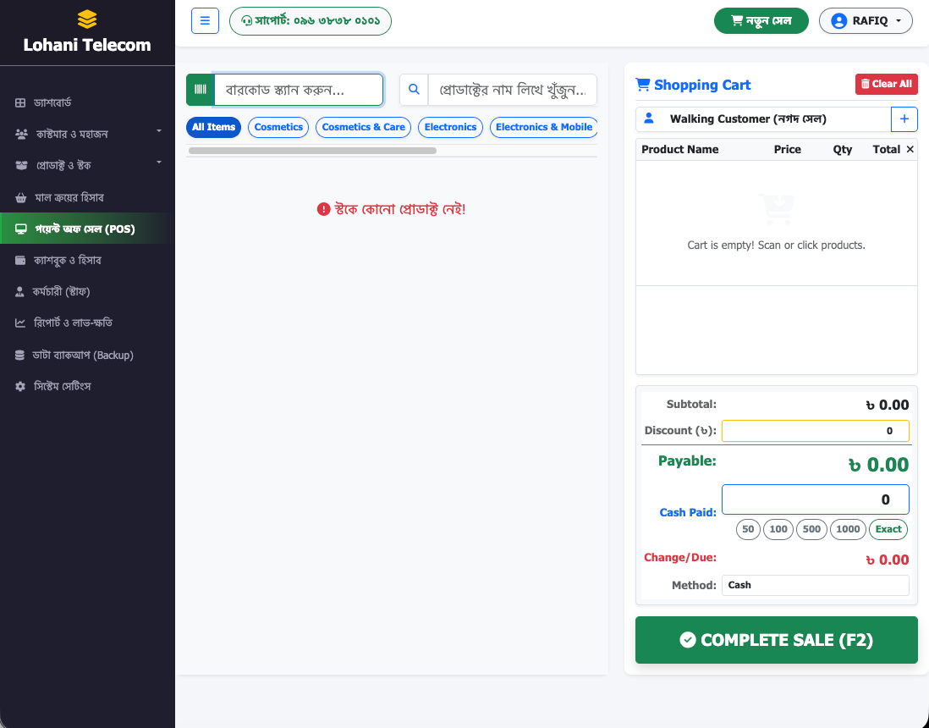Click the monitor icon for POS menu
The width and height of the screenshot is (929, 728).
[x=21, y=229]
